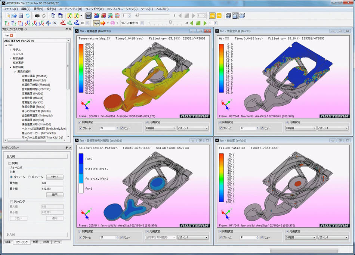The height and width of the screenshot is (255, 355).
Task: Open パターン1 dropdown in 溶湯温度 window
Action: pyautogui.click(x=193, y=128)
